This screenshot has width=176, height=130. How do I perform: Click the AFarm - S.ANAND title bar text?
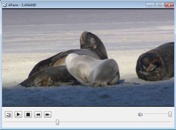(x=22, y=5)
